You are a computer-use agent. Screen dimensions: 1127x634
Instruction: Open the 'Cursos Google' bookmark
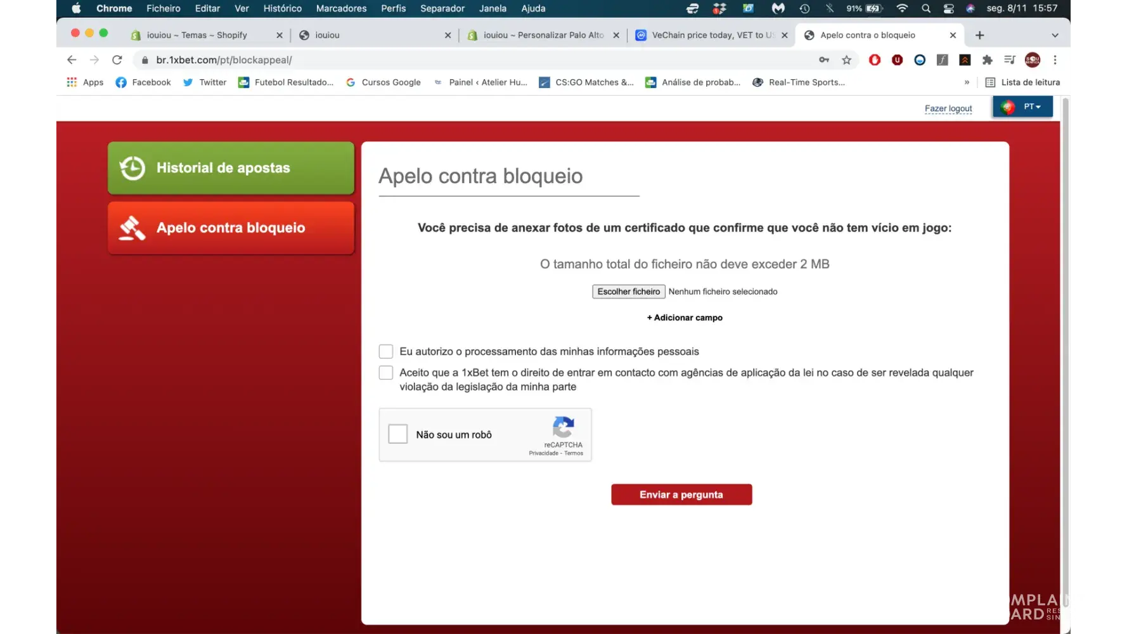pos(383,82)
